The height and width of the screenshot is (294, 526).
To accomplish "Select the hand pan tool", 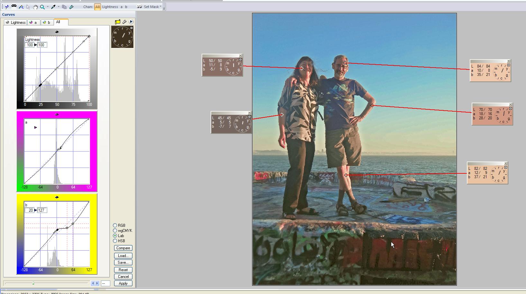I will pos(35,7).
